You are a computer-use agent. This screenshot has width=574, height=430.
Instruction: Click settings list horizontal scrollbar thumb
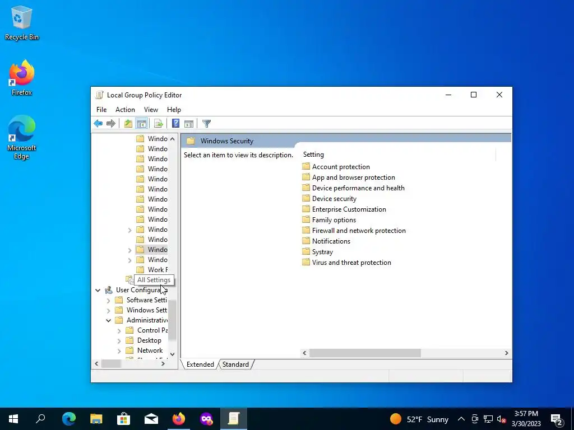tap(365, 353)
